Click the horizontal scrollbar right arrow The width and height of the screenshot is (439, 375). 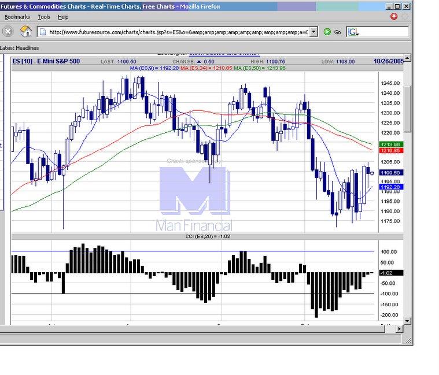point(399,329)
